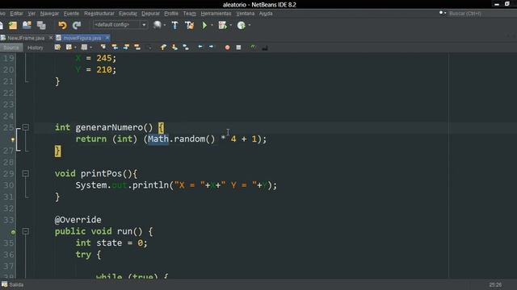Open the default config combo box
517x290 pixels.
(120, 25)
